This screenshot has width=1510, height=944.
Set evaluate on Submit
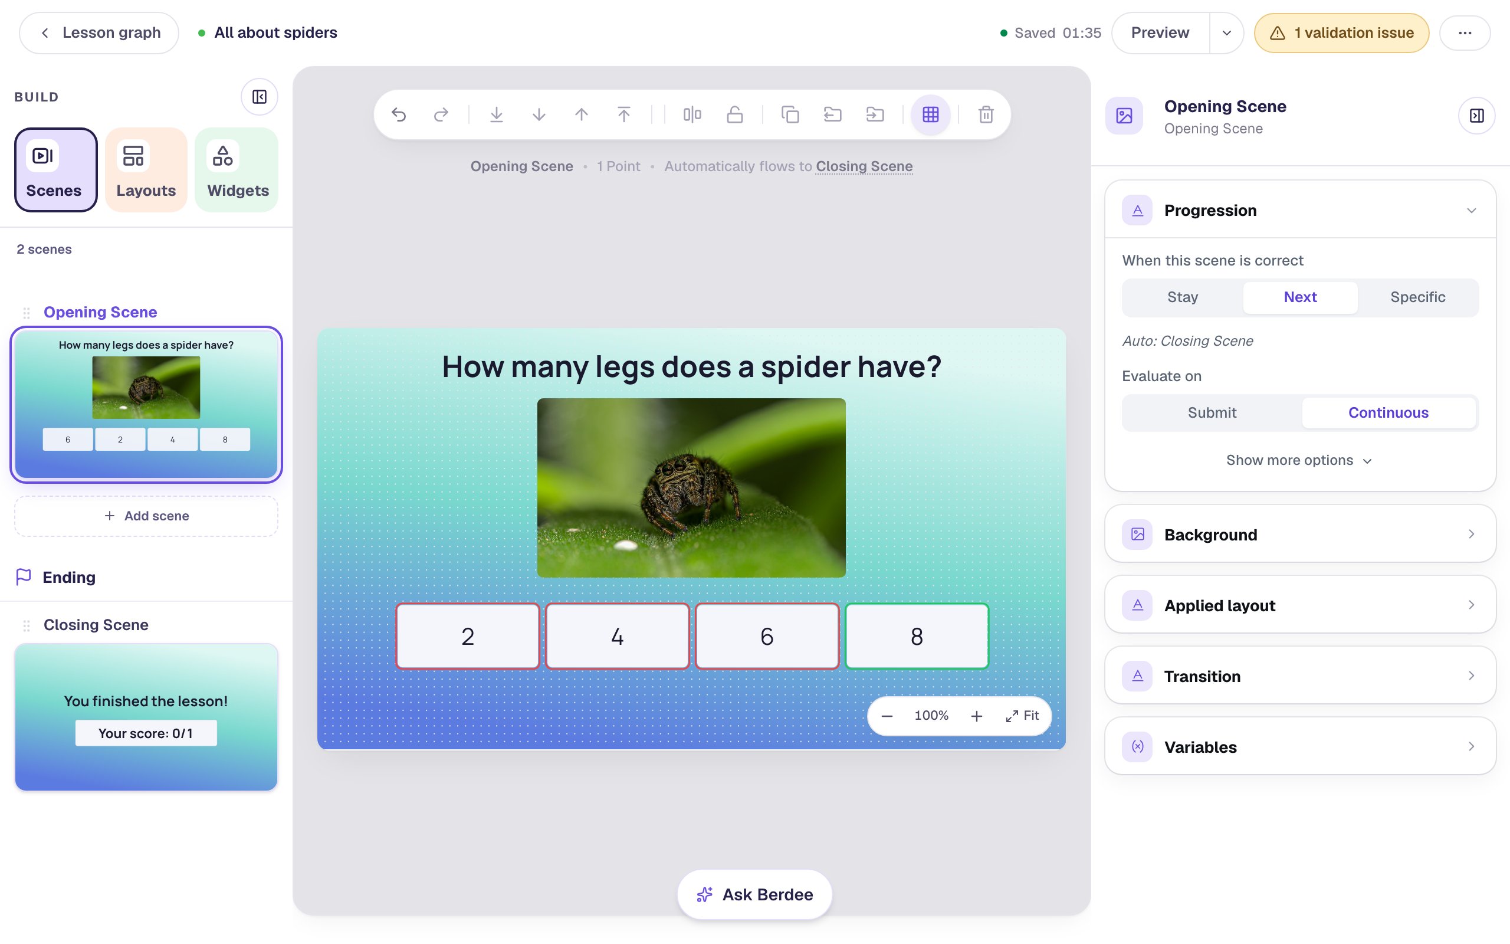coord(1212,412)
